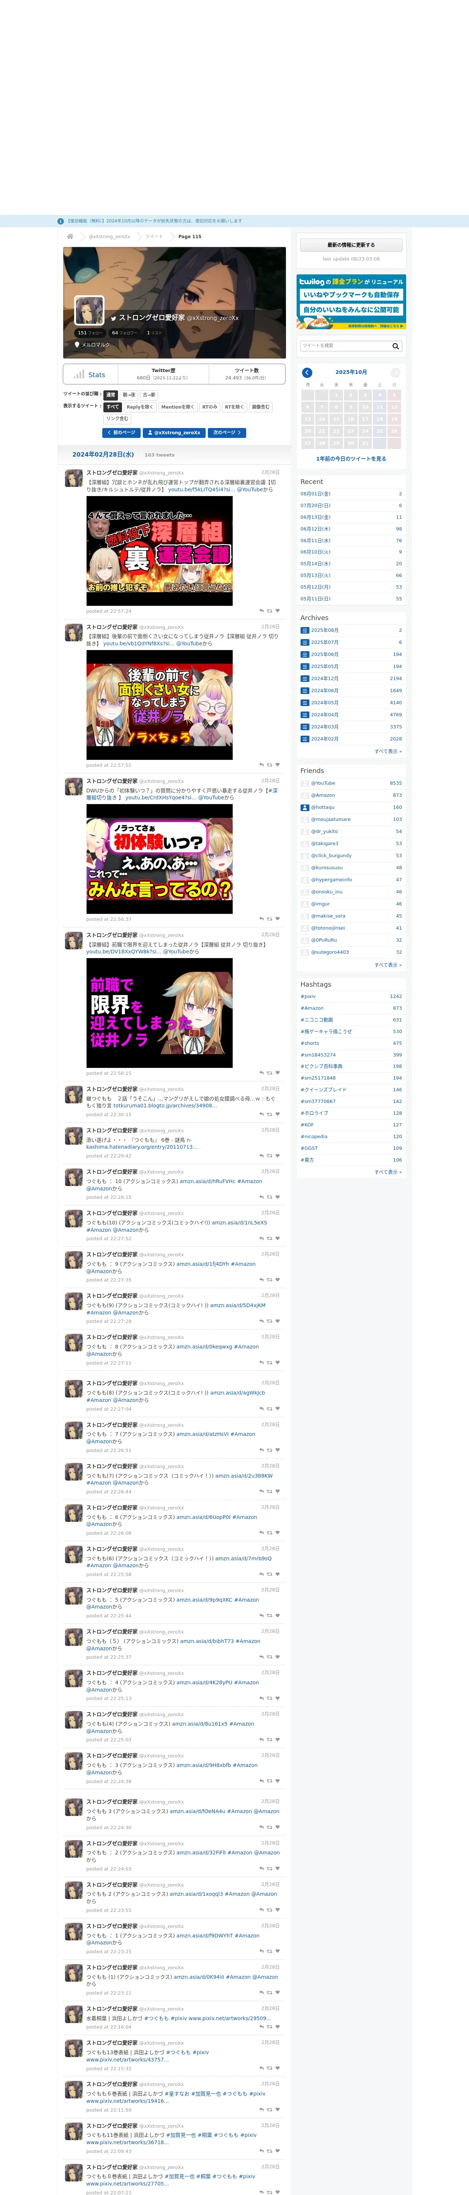Toggle Mentionを除く filter
The height and width of the screenshot is (2195, 469).
(177, 406)
